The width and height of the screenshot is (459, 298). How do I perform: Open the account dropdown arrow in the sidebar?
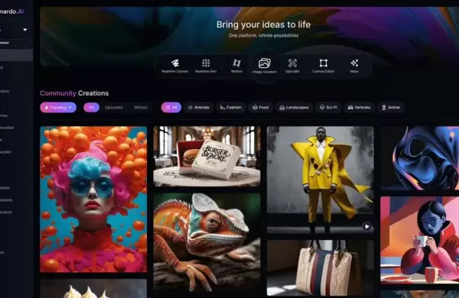coord(25,30)
